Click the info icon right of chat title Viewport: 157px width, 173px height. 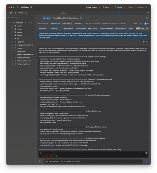coord(147,18)
